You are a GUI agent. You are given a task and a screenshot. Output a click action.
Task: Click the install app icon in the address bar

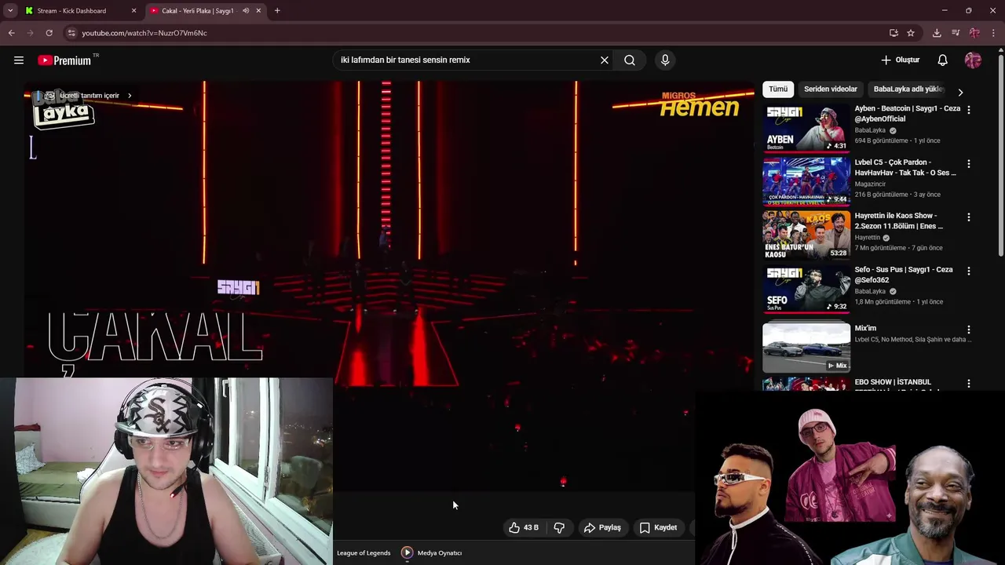[x=894, y=33]
